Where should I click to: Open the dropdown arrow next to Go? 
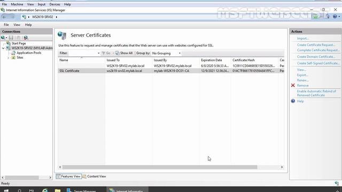tap(113, 53)
